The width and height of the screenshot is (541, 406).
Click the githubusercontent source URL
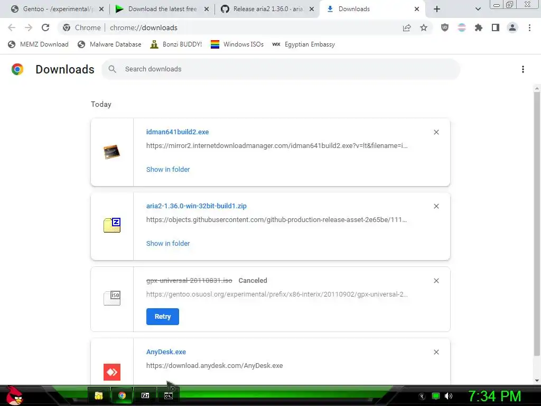276,219
